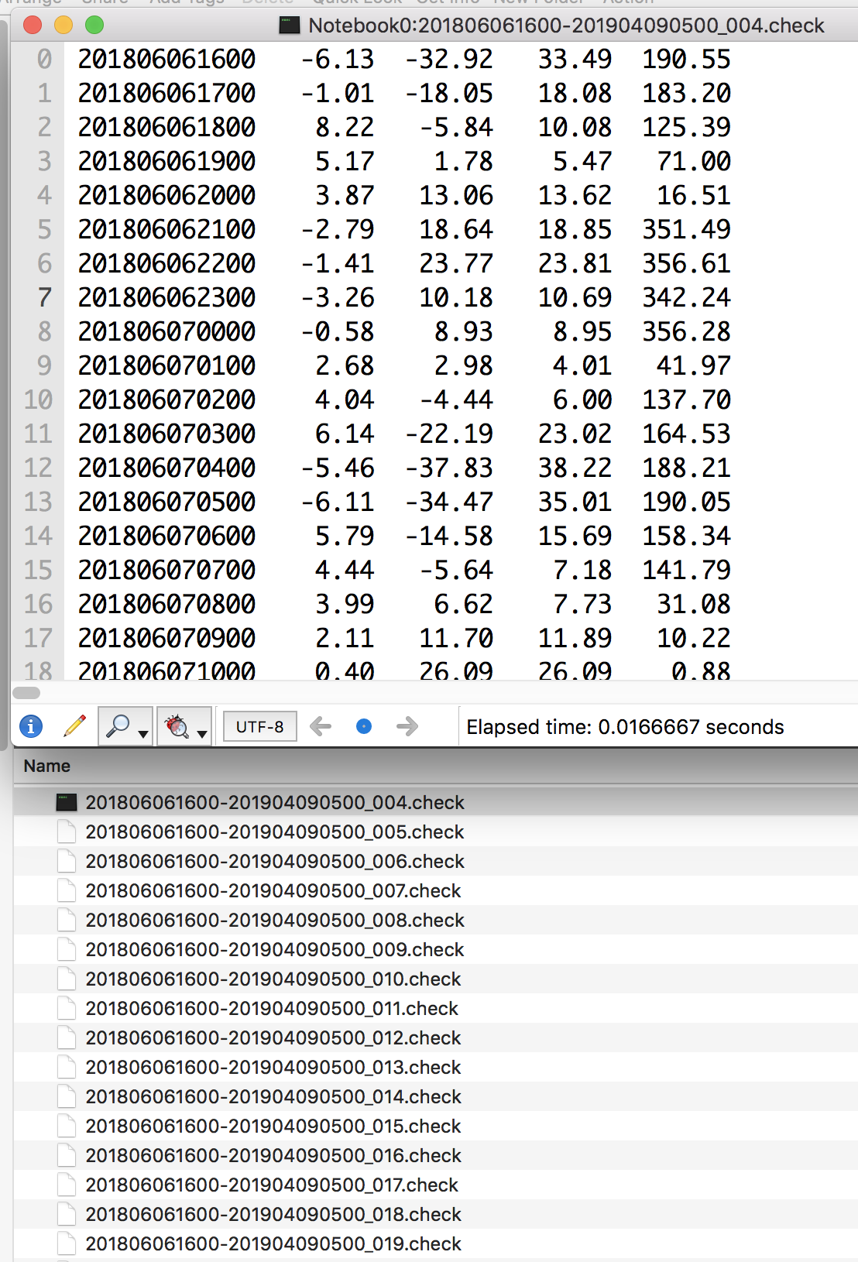This screenshot has height=1262, width=858.
Task: Open file ending in _013.check
Action: click(273, 1067)
